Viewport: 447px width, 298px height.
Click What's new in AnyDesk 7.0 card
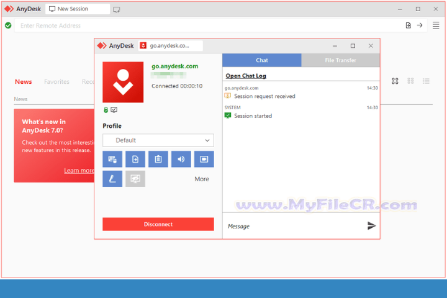click(x=54, y=145)
